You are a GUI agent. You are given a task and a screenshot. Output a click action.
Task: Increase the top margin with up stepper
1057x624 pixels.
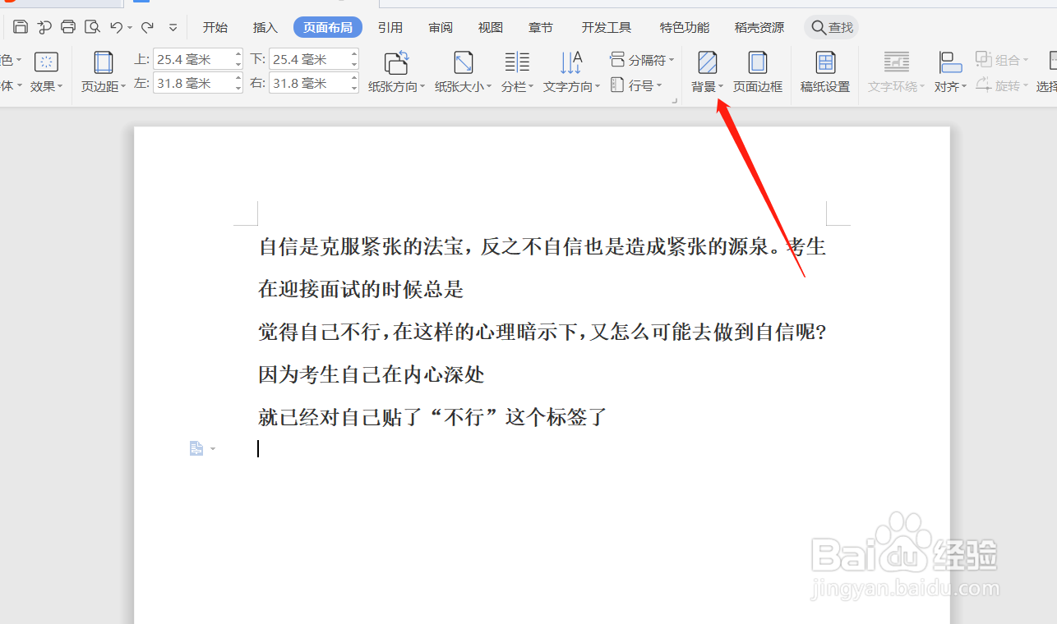tap(238, 55)
